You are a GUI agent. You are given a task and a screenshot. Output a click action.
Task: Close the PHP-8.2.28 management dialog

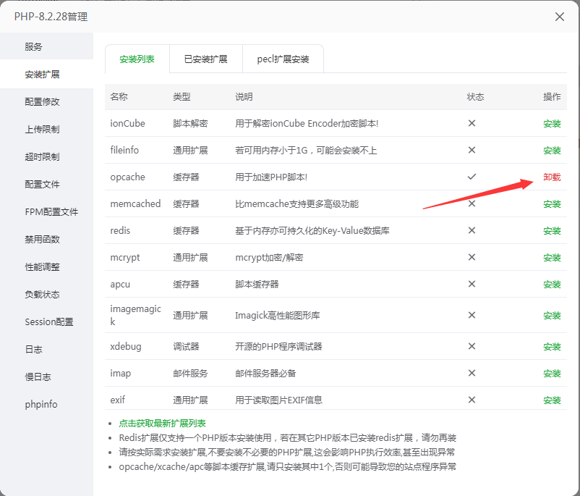[559, 17]
